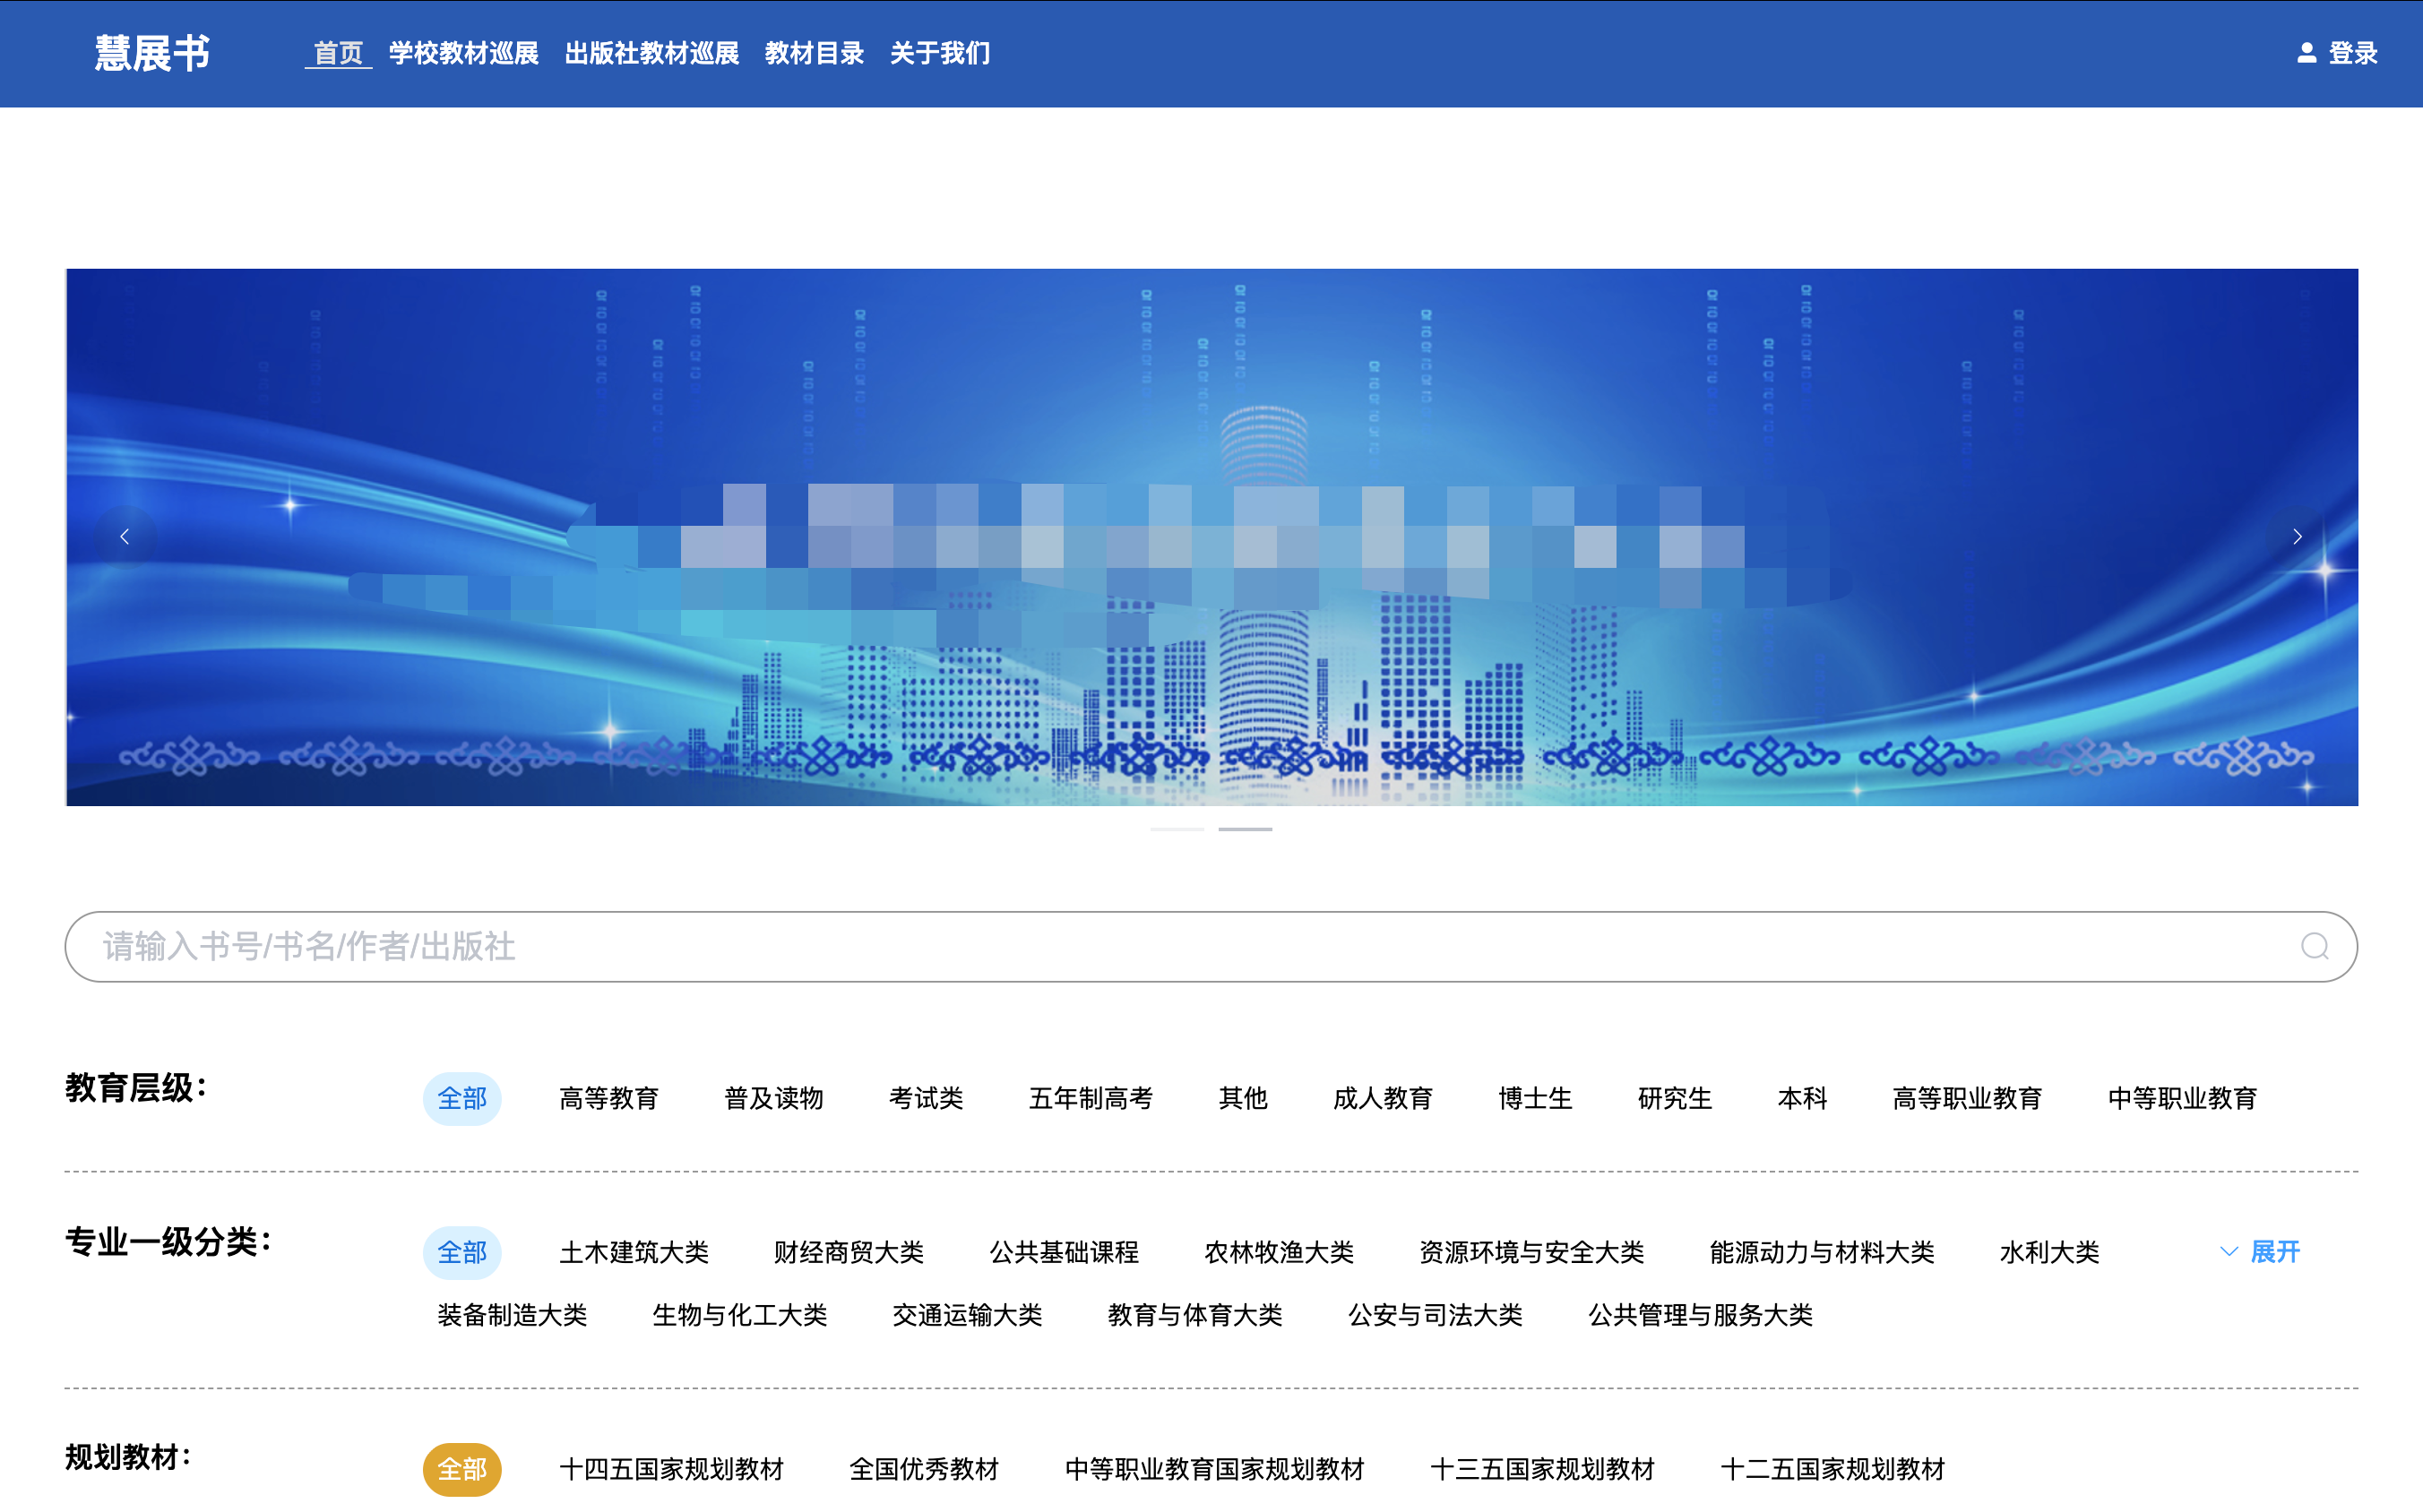Select 研究生 education level
This screenshot has width=2423, height=1512.
point(1675,1098)
